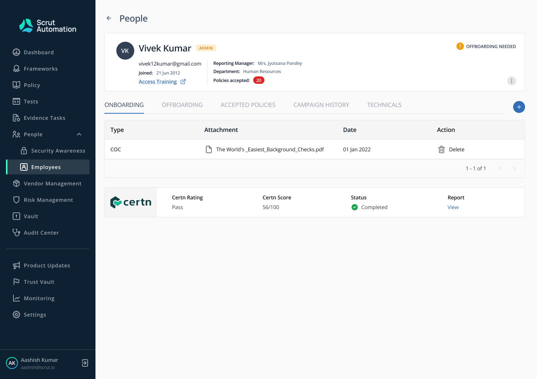
Task: Click the certn logo
Action: (x=131, y=202)
